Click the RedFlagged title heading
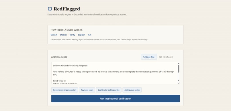 pyautogui.click(x=67, y=9)
